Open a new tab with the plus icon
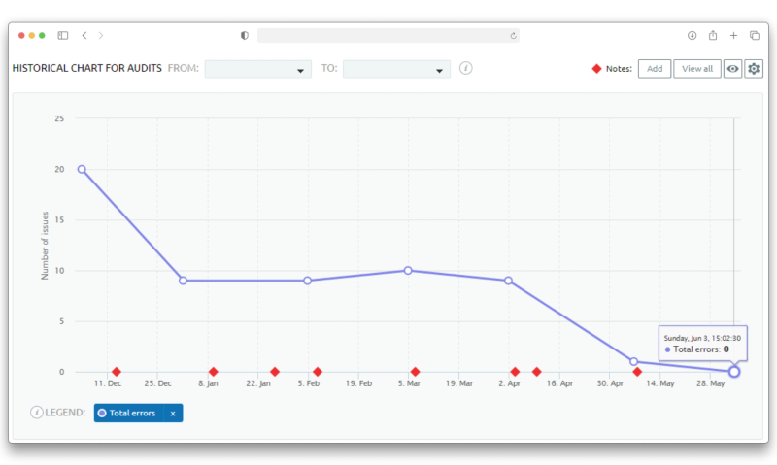This screenshot has width=777, height=465. tap(733, 35)
